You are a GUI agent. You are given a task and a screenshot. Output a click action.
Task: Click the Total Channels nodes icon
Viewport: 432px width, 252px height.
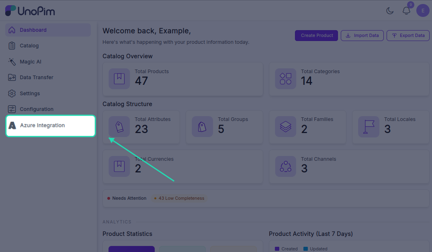pos(285,166)
